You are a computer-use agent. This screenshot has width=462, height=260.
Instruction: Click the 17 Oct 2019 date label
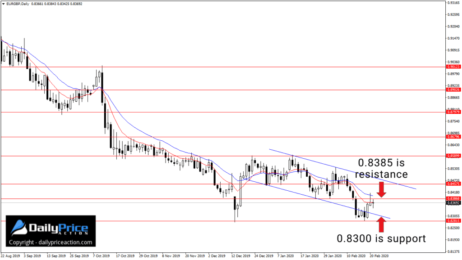click(x=125, y=256)
